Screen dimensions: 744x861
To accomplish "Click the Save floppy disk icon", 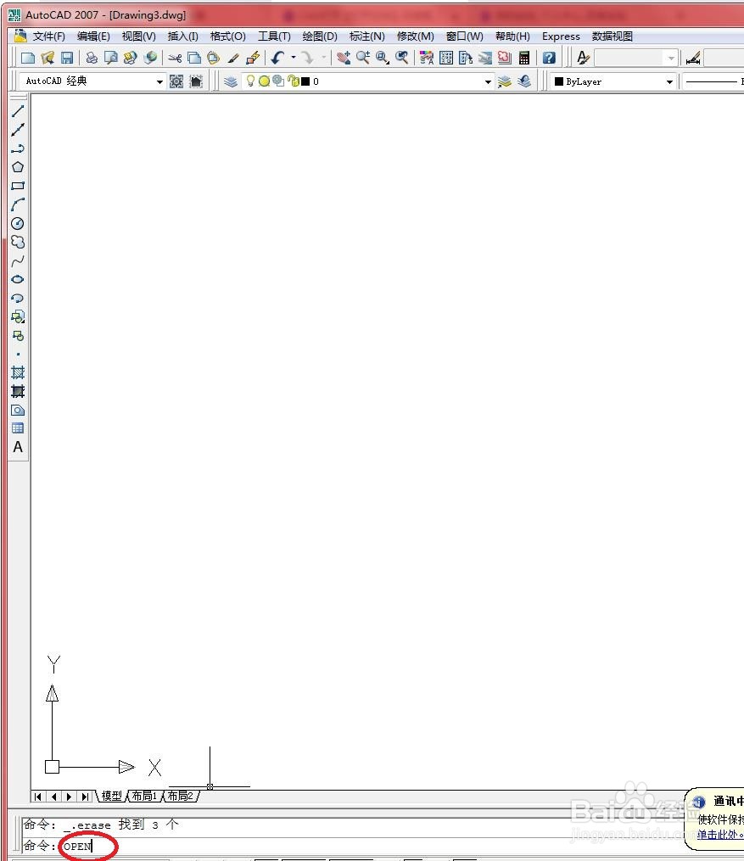I will tap(67, 58).
